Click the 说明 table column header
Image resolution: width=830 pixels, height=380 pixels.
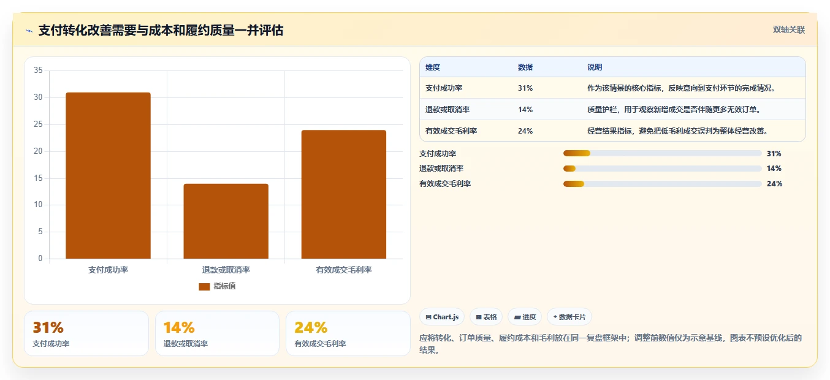pos(595,67)
